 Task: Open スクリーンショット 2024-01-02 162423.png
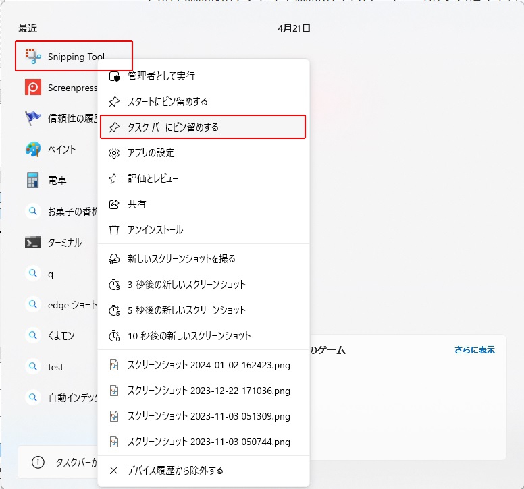[x=209, y=365]
